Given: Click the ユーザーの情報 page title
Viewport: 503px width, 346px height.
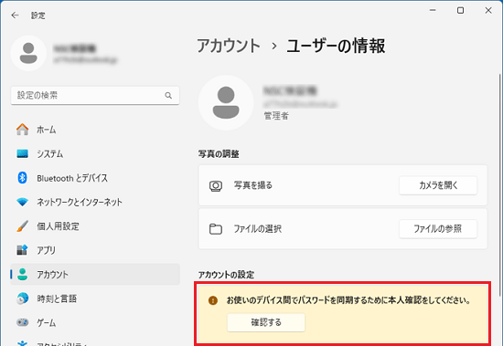Looking at the screenshot, I should tap(336, 46).
